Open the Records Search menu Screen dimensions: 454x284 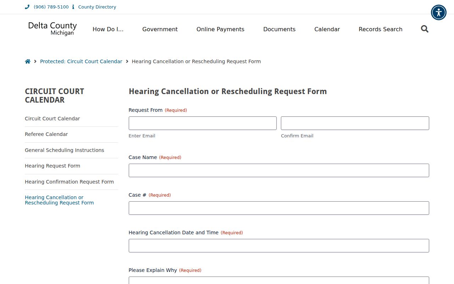381,29
